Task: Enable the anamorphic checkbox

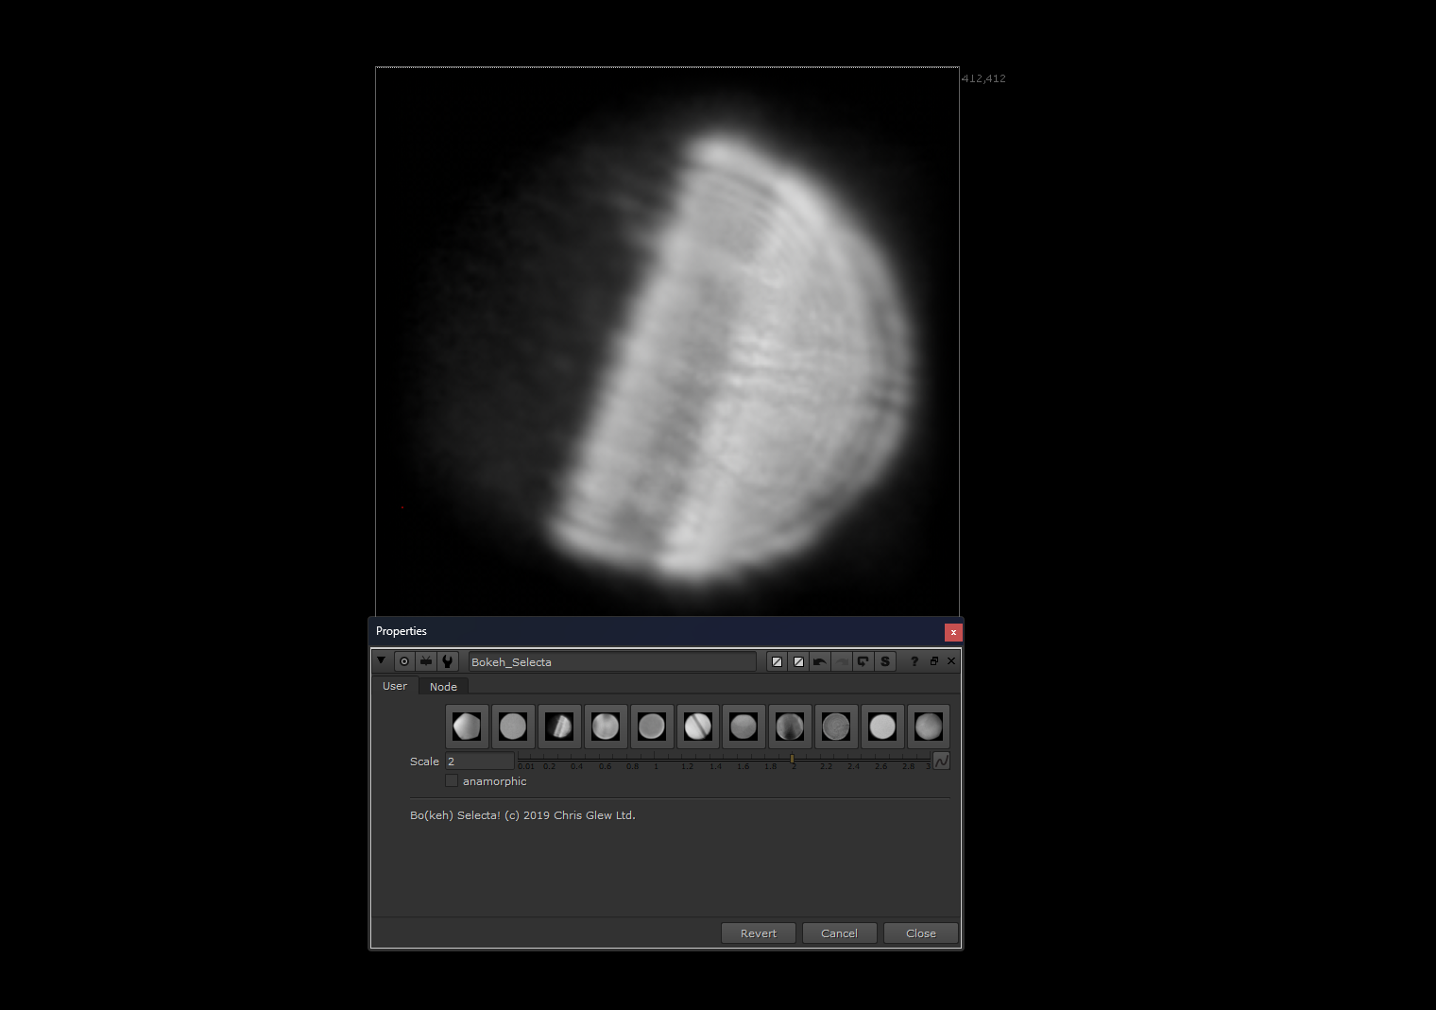Action: click(x=452, y=781)
